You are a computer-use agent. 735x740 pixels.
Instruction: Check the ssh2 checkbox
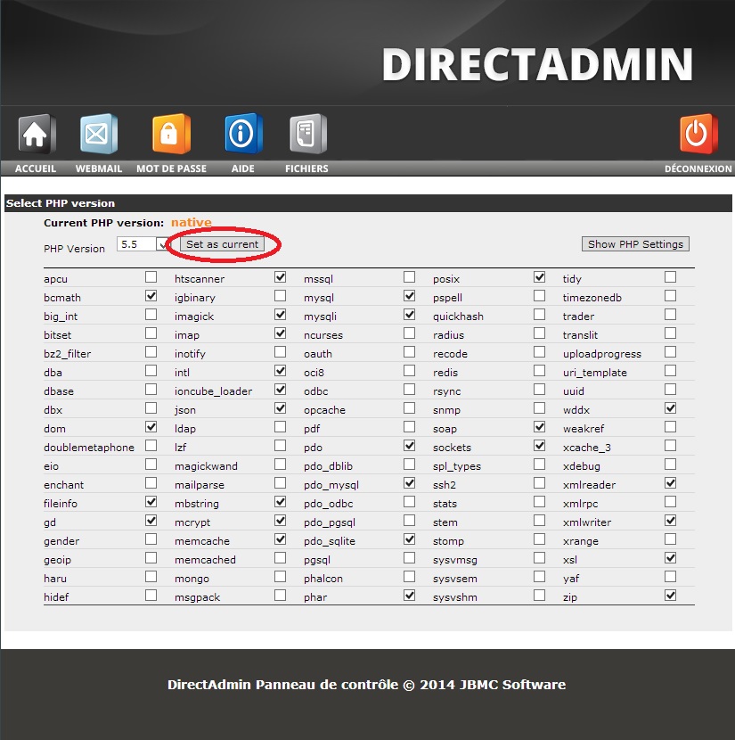(x=539, y=483)
